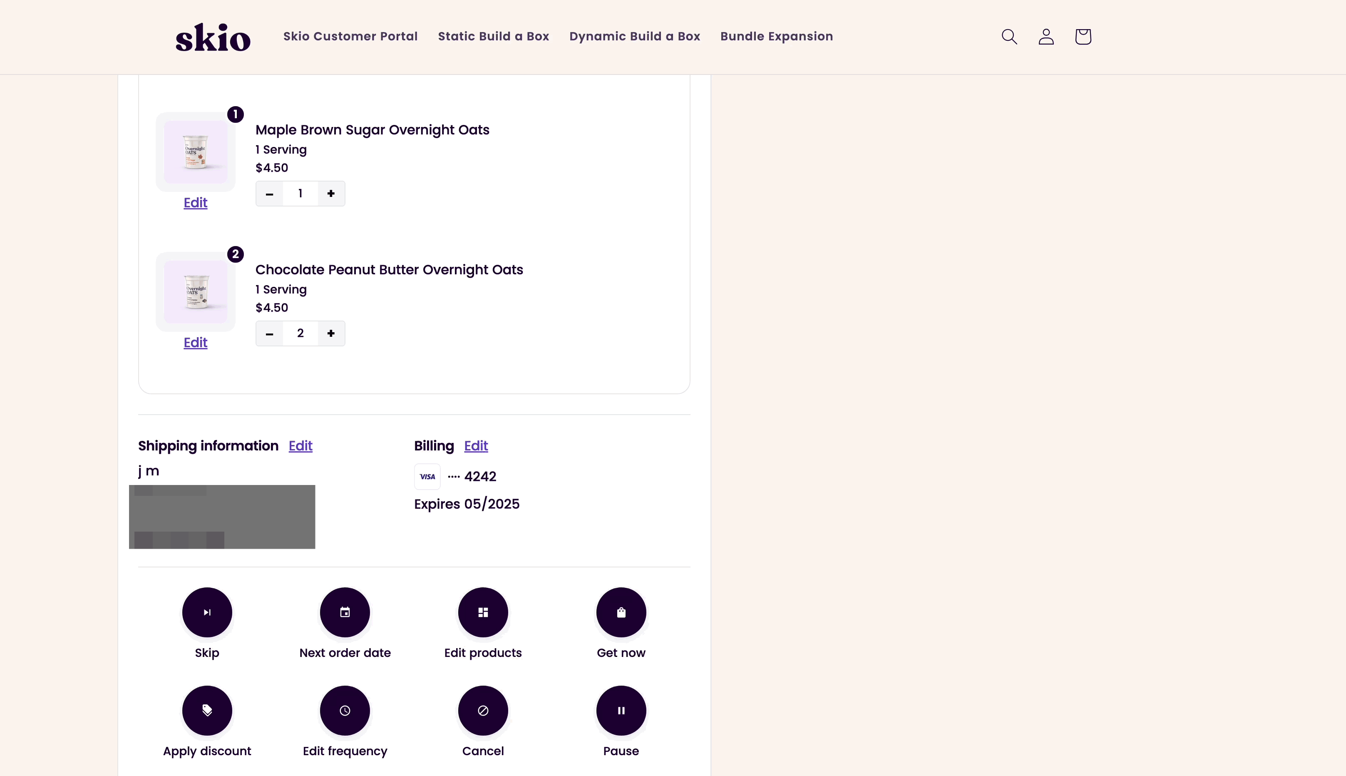Click the Pause subscription icon

point(621,711)
